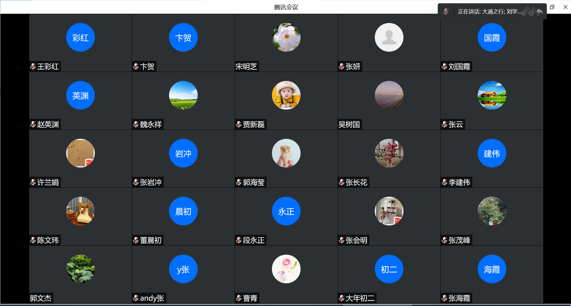Click the 郭文杰 name label
The height and width of the screenshot is (306, 571).
coord(41,298)
